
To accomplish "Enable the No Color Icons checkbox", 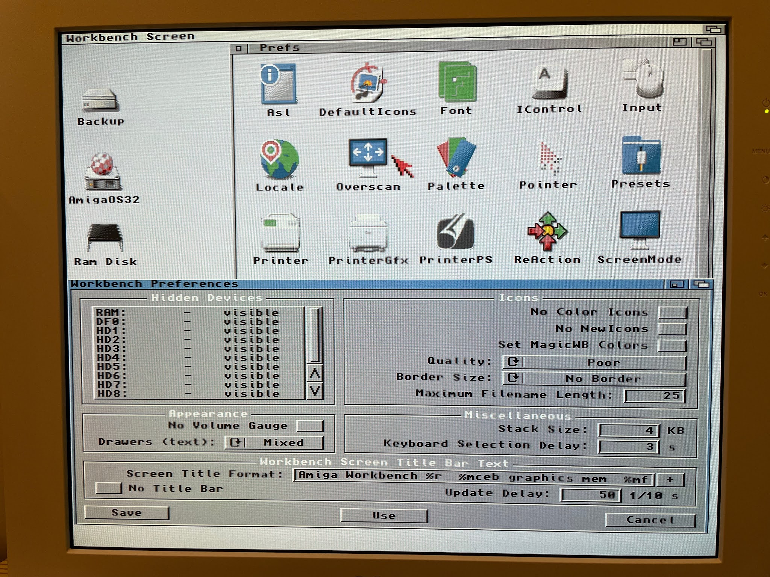I will pyautogui.click(x=673, y=313).
